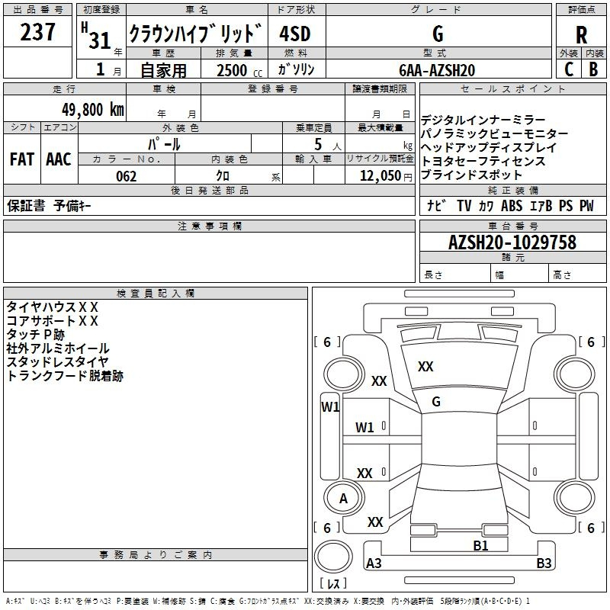
Task: Click the color number 062 cell
Action: click(127, 176)
